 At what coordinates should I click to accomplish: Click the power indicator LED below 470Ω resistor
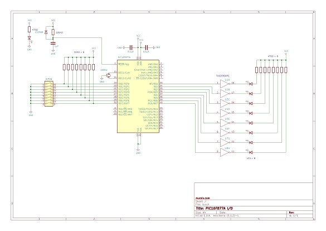[x=30, y=38]
